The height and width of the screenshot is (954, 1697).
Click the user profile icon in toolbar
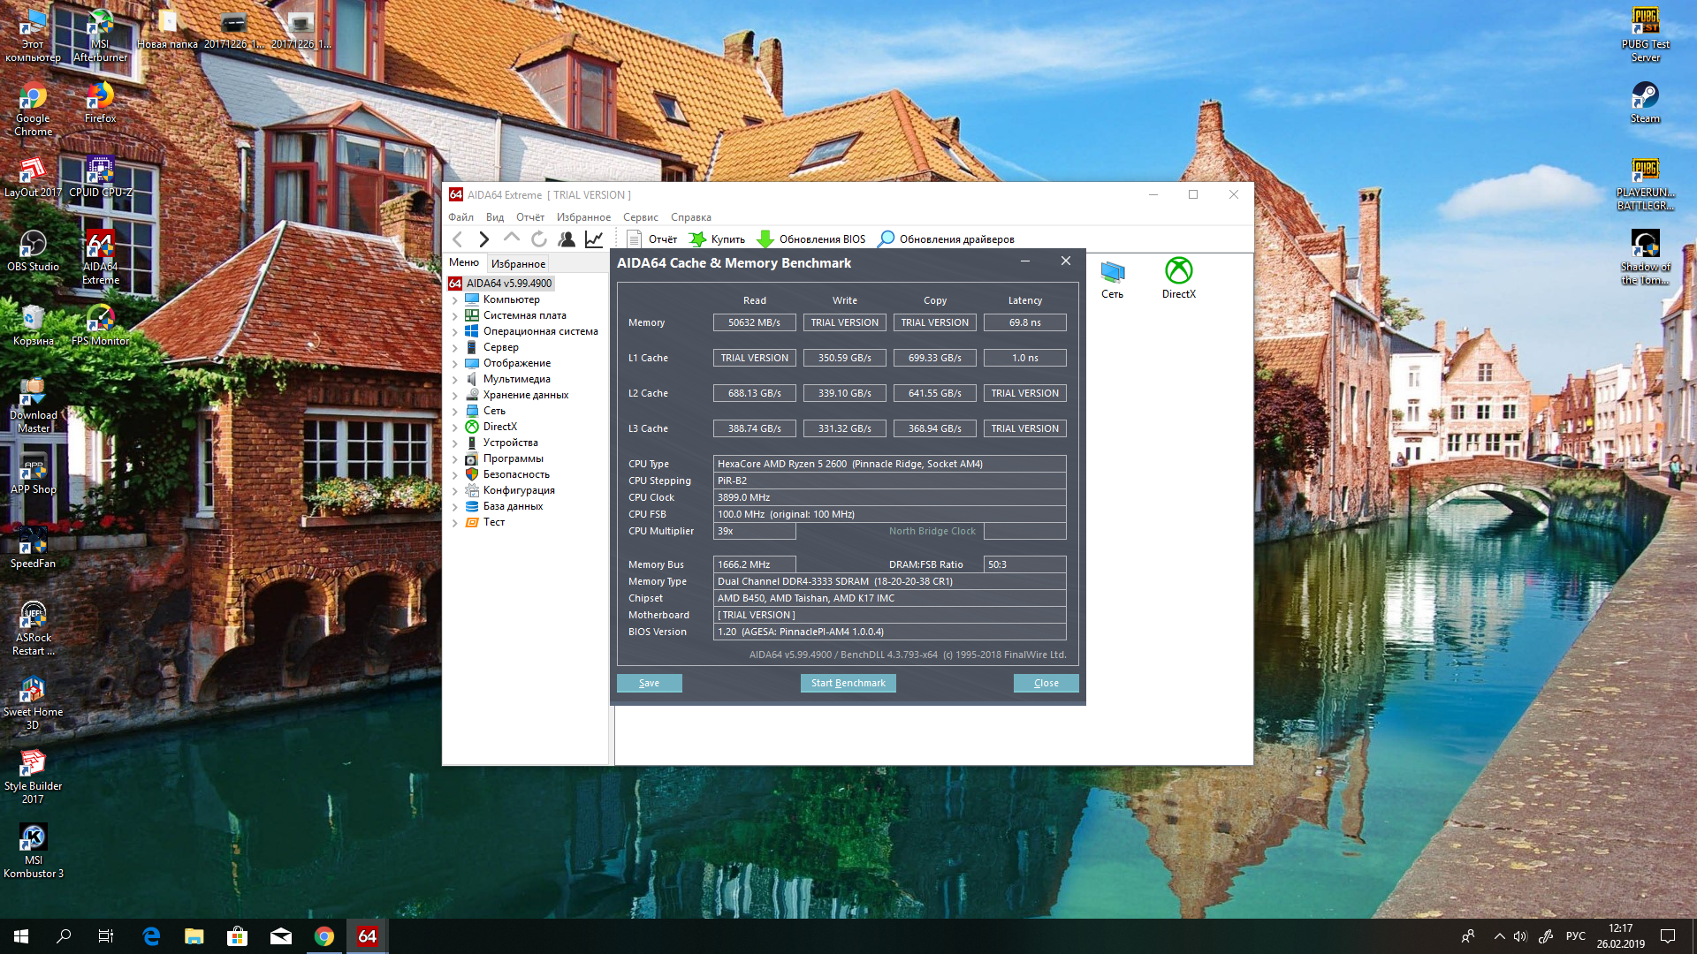tap(567, 239)
